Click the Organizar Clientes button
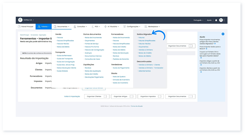245x135 pixels. click(96, 97)
